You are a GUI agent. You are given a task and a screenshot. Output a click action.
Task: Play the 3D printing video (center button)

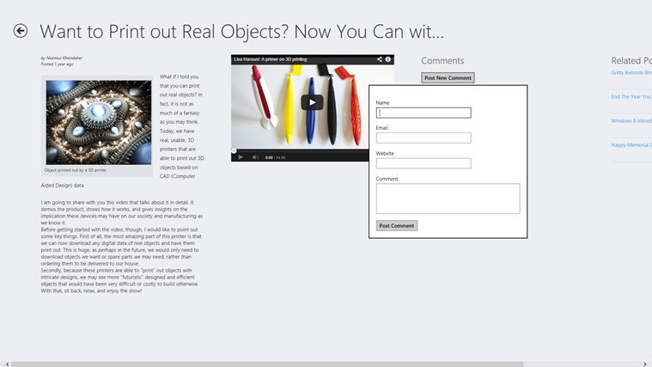coord(312,102)
